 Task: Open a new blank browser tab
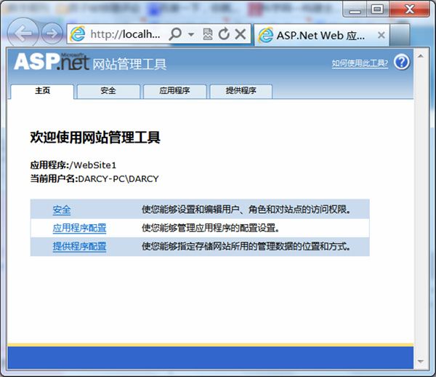coord(400,35)
